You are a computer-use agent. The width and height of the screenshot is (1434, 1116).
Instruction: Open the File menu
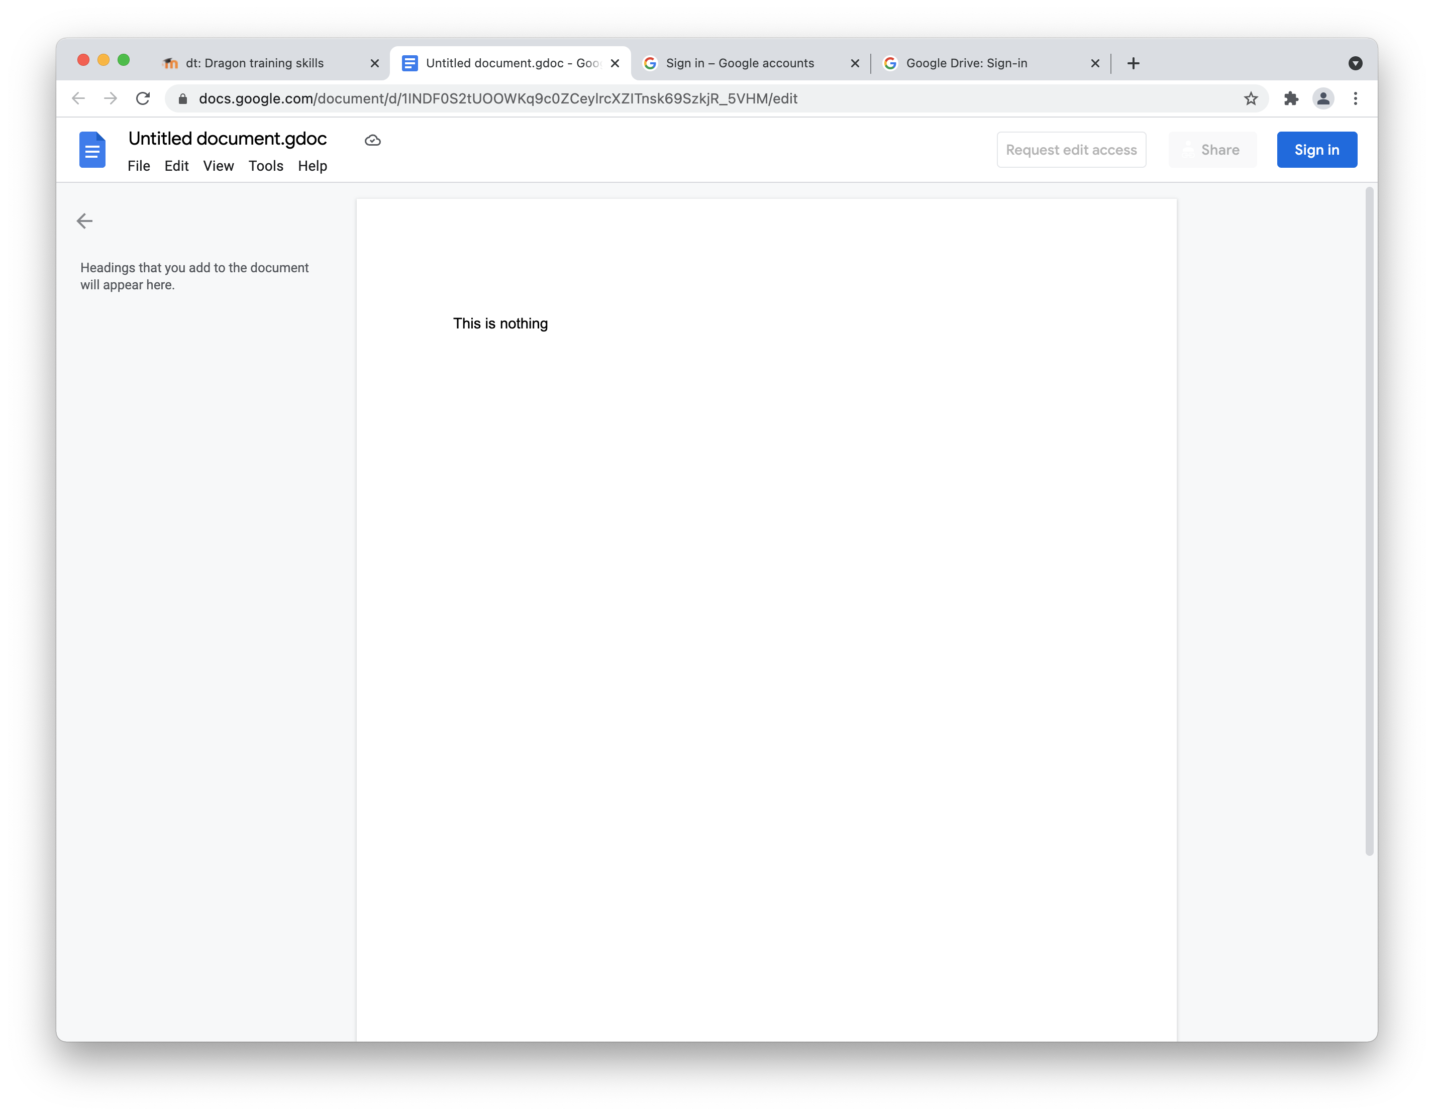139,166
